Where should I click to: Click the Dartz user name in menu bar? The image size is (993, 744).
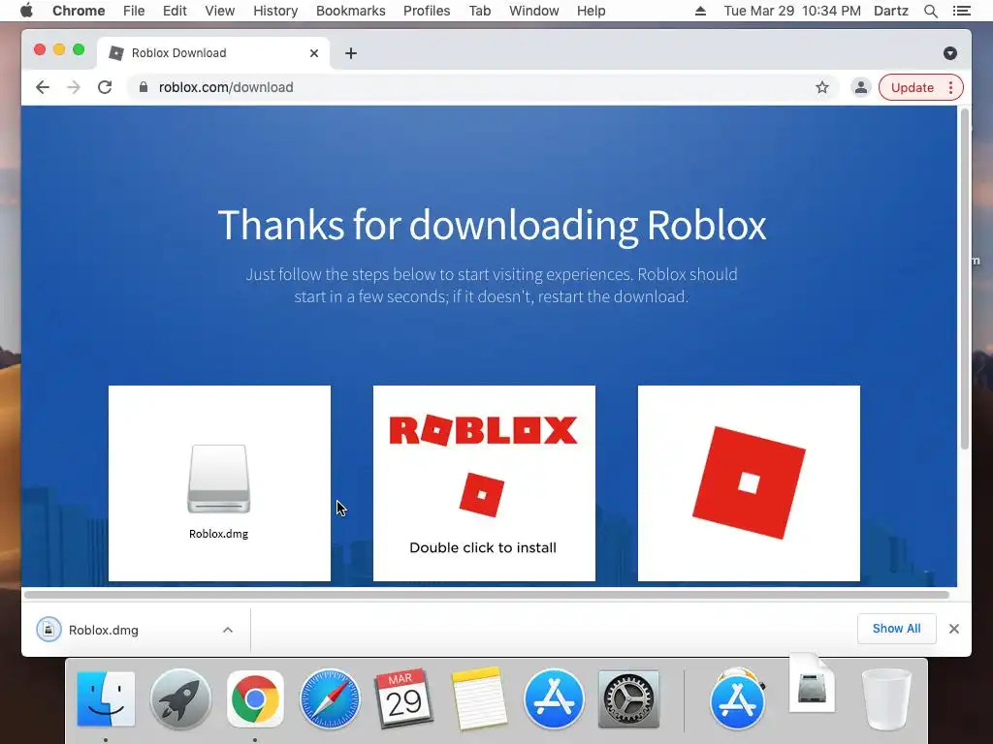tap(891, 11)
